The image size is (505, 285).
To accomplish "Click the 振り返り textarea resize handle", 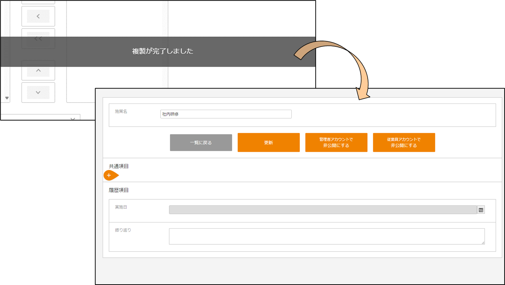I will tap(482, 243).
